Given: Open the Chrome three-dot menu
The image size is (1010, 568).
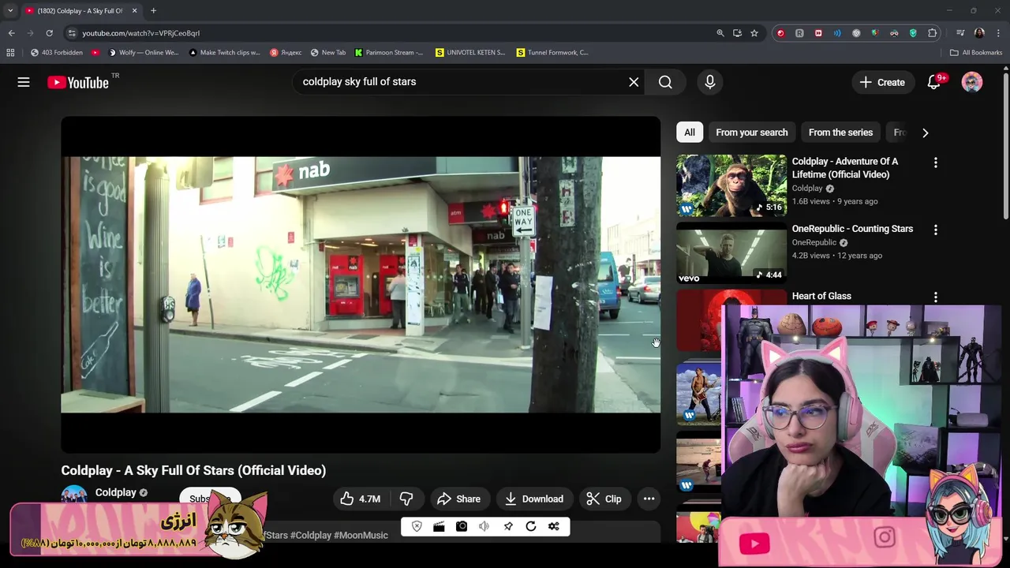Looking at the screenshot, I should [998, 33].
